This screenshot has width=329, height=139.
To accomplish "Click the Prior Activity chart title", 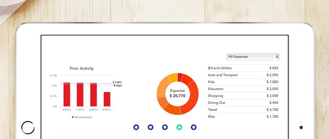I will [82, 69].
